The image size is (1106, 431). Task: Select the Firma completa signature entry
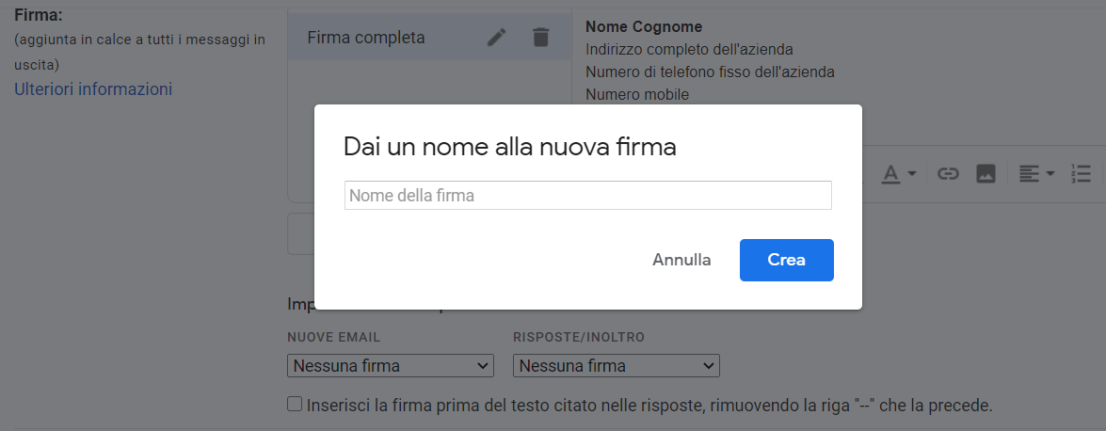(x=367, y=38)
